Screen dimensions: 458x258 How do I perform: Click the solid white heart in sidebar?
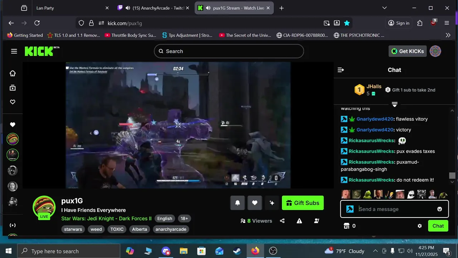point(13,125)
